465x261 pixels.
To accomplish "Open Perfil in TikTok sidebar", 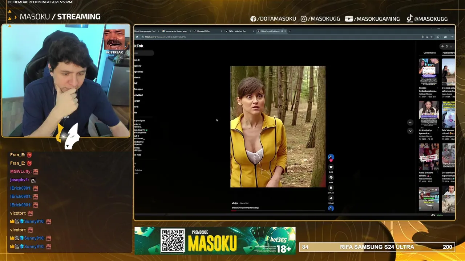I will click(x=136, y=107).
